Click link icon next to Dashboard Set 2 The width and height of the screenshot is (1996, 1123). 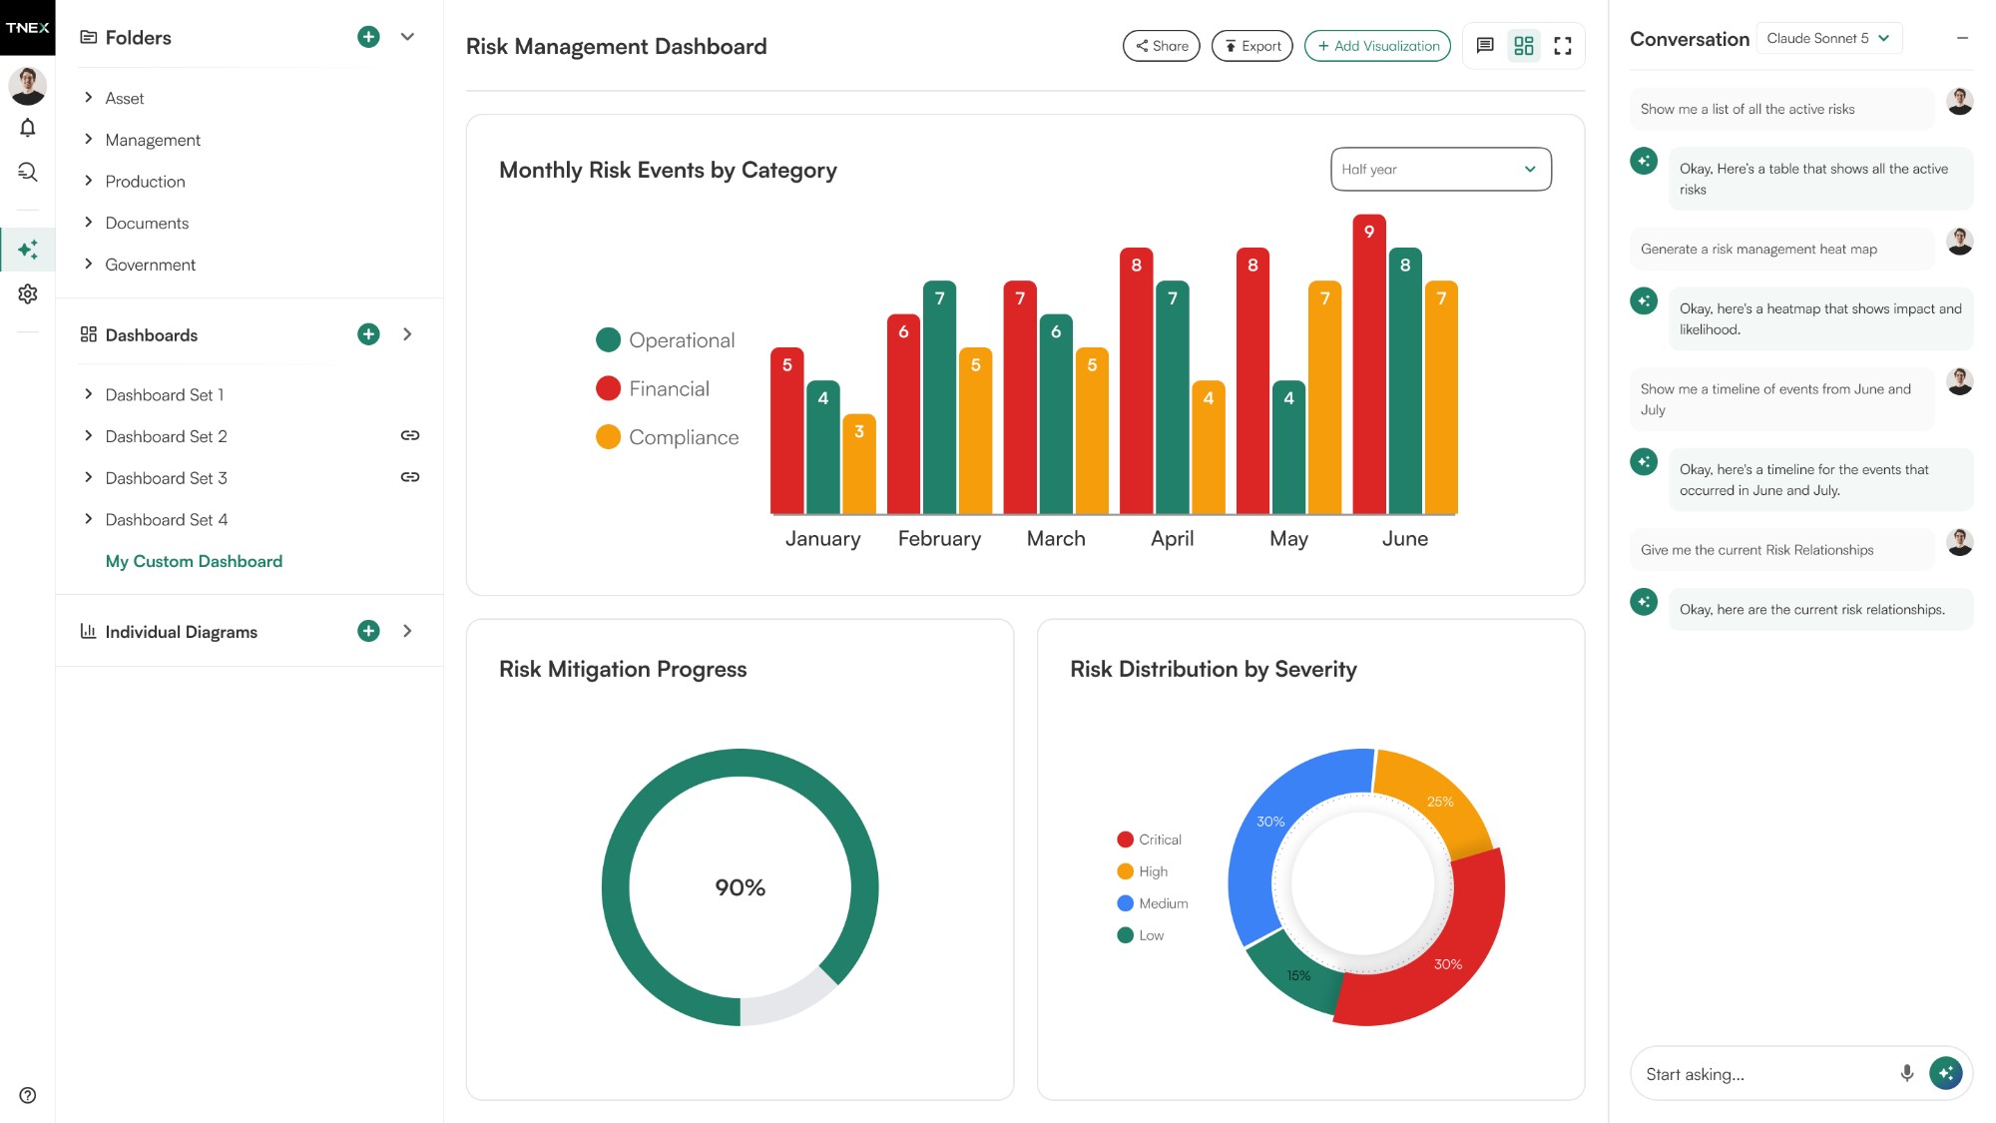coord(410,435)
